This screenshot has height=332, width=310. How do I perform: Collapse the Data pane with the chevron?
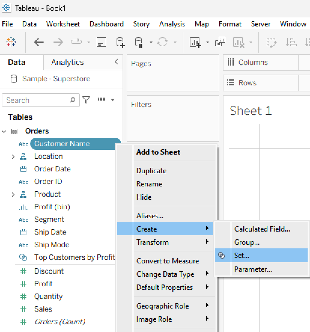tap(117, 62)
